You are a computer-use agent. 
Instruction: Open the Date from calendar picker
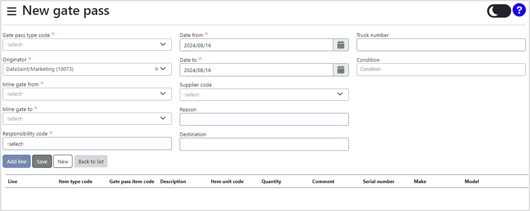(x=341, y=45)
